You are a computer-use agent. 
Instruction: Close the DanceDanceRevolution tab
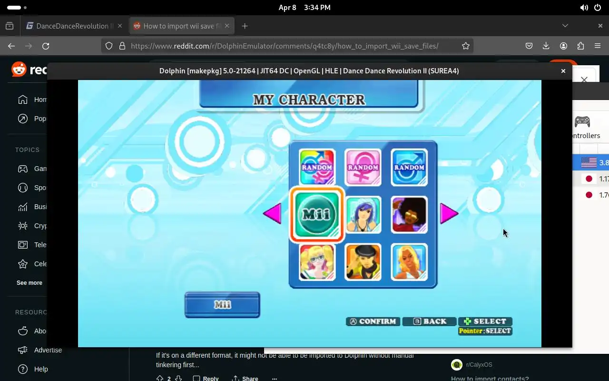pos(120,26)
